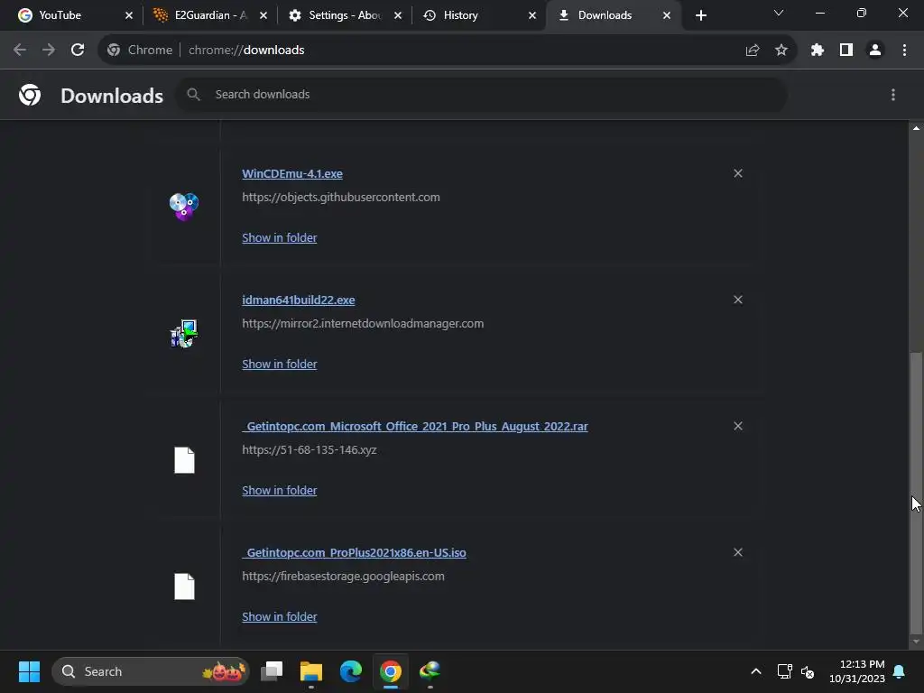Launch Microsoft Edge from the taskbar
924x693 pixels.
[x=351, y=671]
